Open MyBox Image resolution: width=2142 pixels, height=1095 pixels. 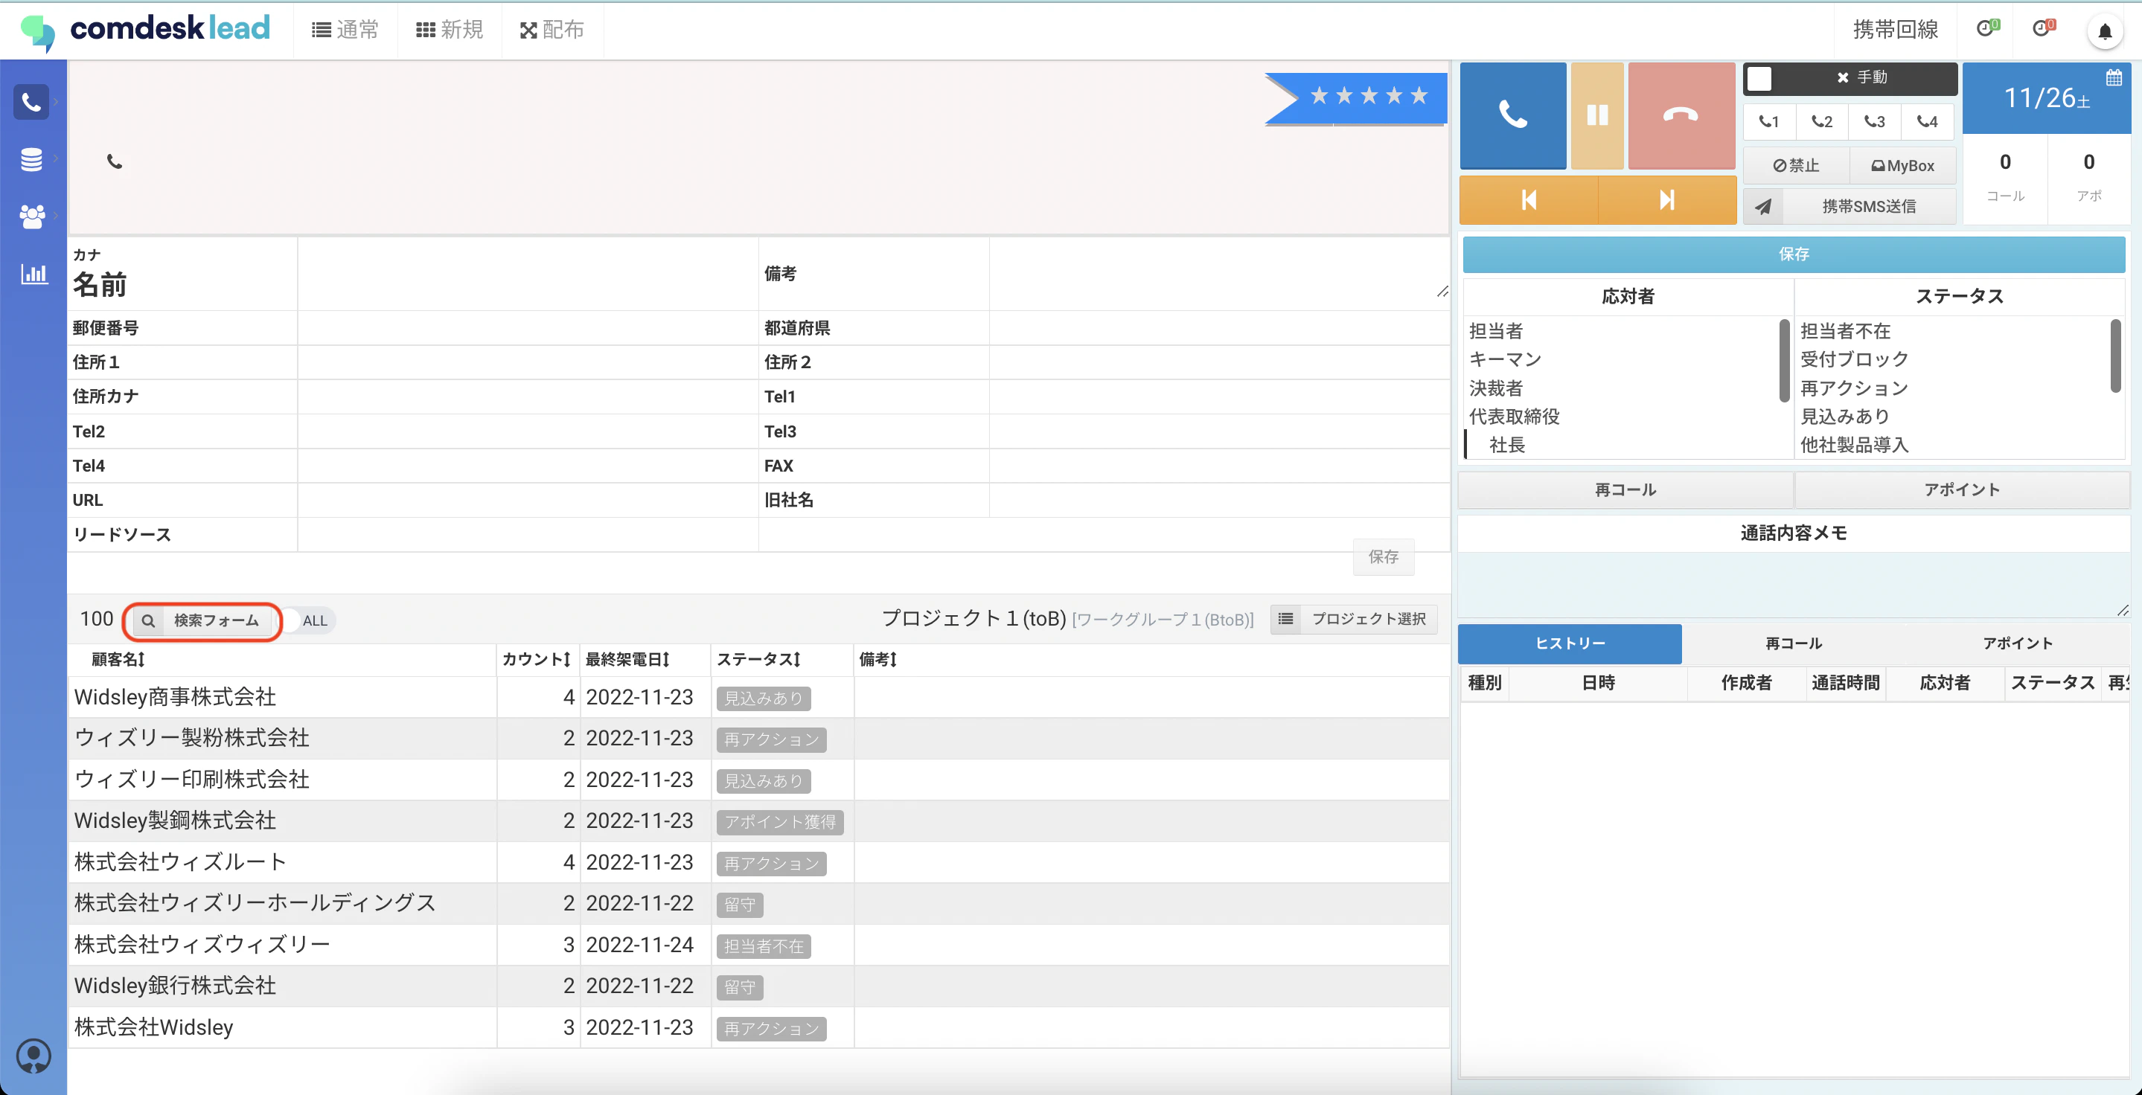click(x=1902, y=166)
